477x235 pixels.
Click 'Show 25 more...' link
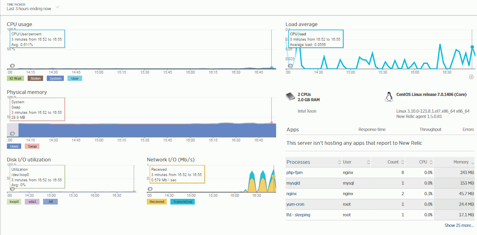459,225
